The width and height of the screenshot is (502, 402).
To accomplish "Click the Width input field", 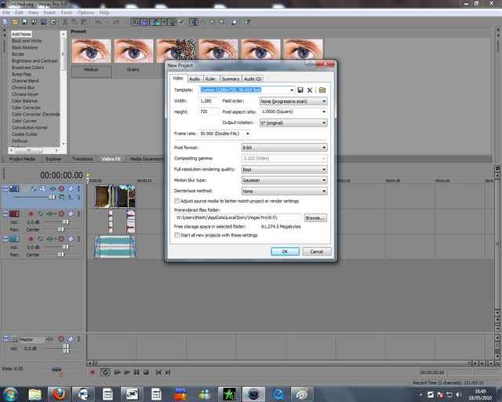I will (x=208, y=101).
